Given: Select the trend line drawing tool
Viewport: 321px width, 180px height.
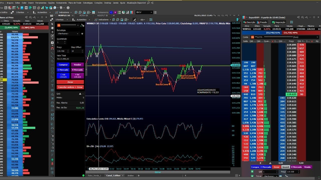Looking at the screenshot, I should (52, 53).
